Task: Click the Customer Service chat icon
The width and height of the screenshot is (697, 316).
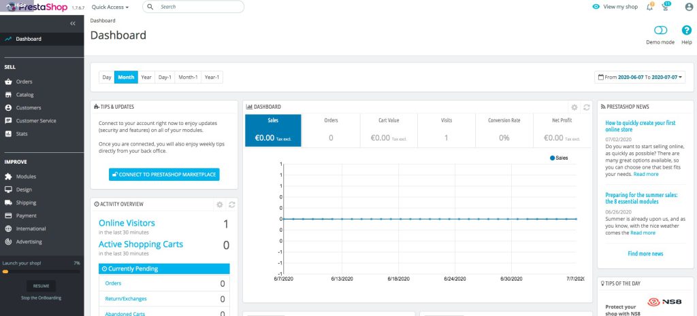Action: (x=8, y=121)
